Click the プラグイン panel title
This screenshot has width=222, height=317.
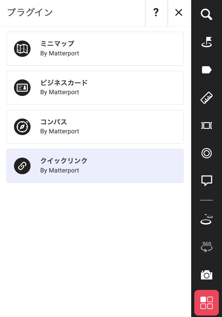30,12
